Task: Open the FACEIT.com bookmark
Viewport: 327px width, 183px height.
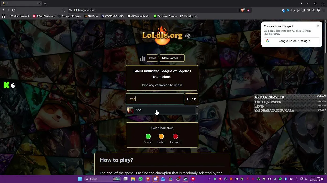Action: pyautogui.click(x=91, y=16)
